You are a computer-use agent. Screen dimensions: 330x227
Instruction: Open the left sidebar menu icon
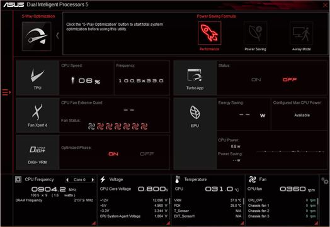(6, 92)
